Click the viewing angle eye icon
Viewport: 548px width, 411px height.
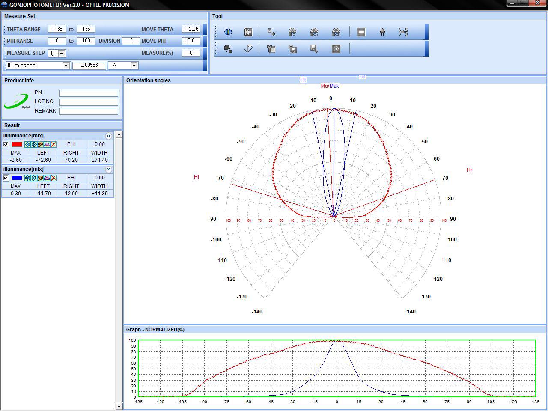tap(248, 49)
